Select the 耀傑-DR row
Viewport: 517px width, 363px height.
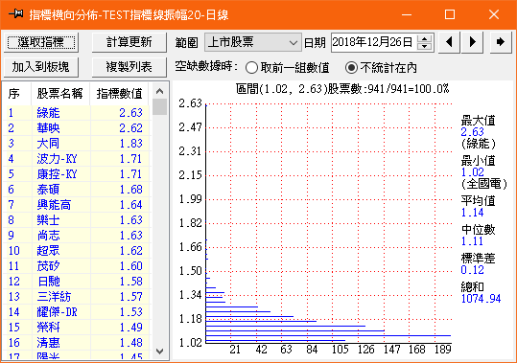click(x=76, y=312)
